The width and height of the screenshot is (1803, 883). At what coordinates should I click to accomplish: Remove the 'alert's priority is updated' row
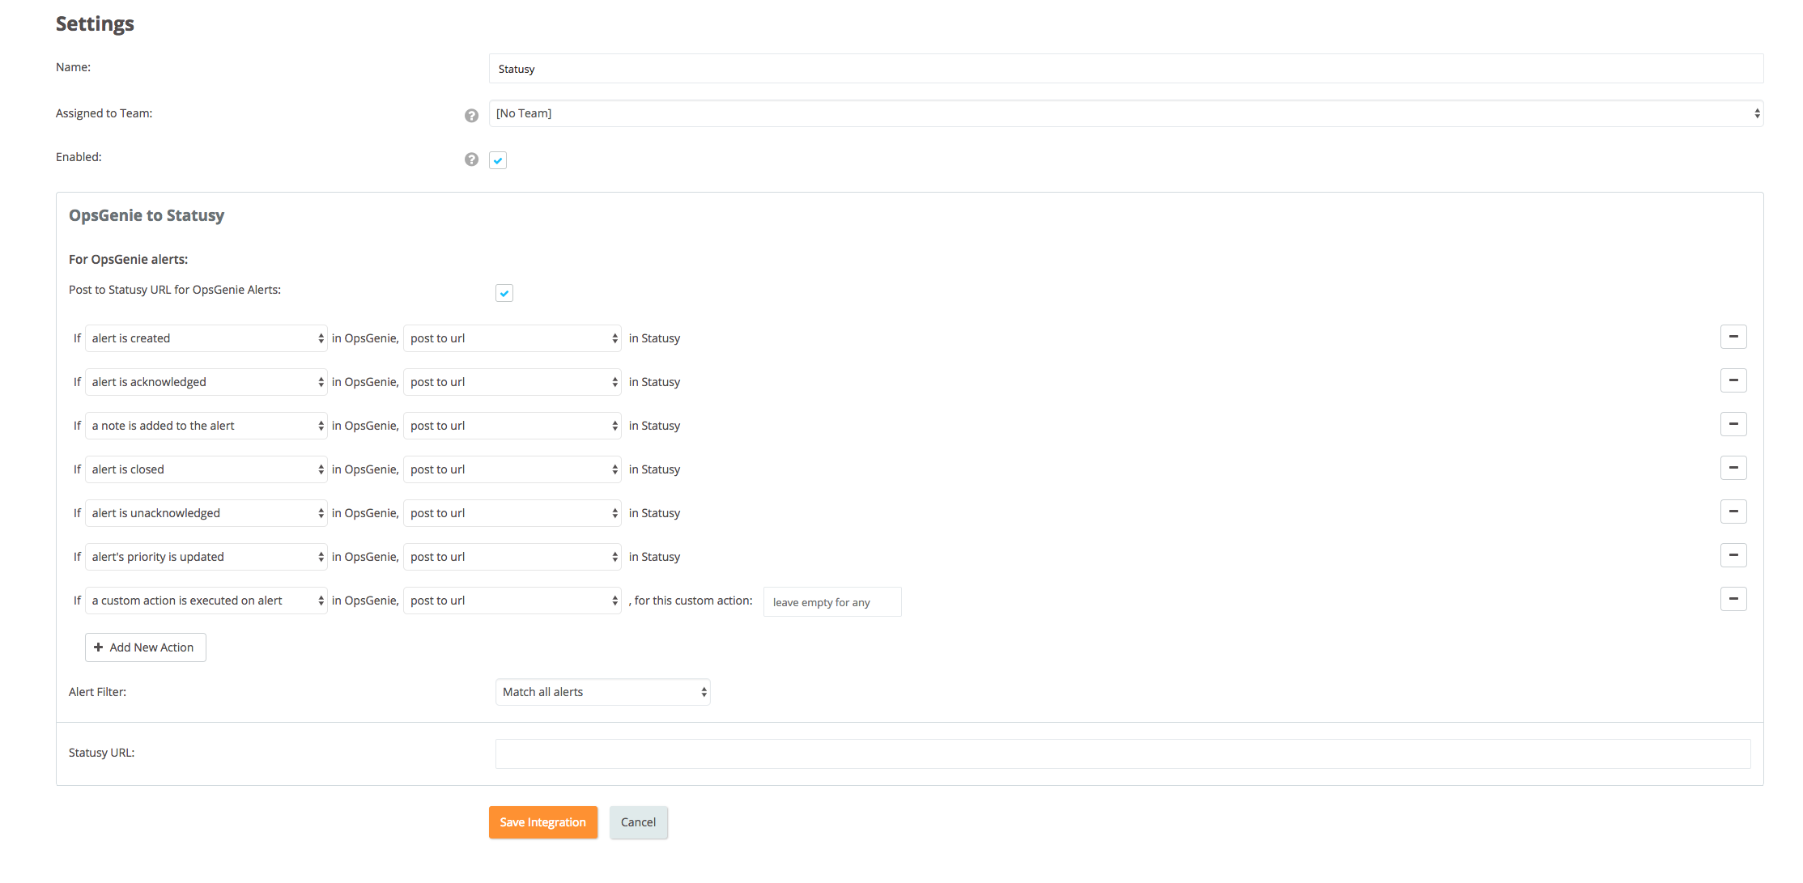click(1733, 555)
